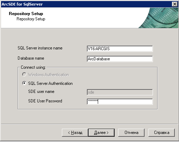Focus the Database name input field
This screenshot has width=179, height=142.
click(120, 59)
